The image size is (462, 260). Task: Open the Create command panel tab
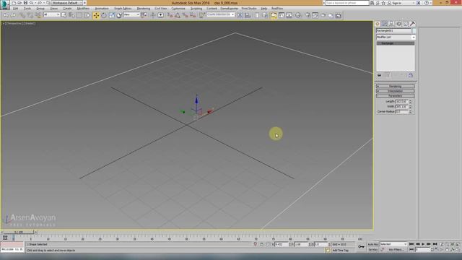[378, 24]
